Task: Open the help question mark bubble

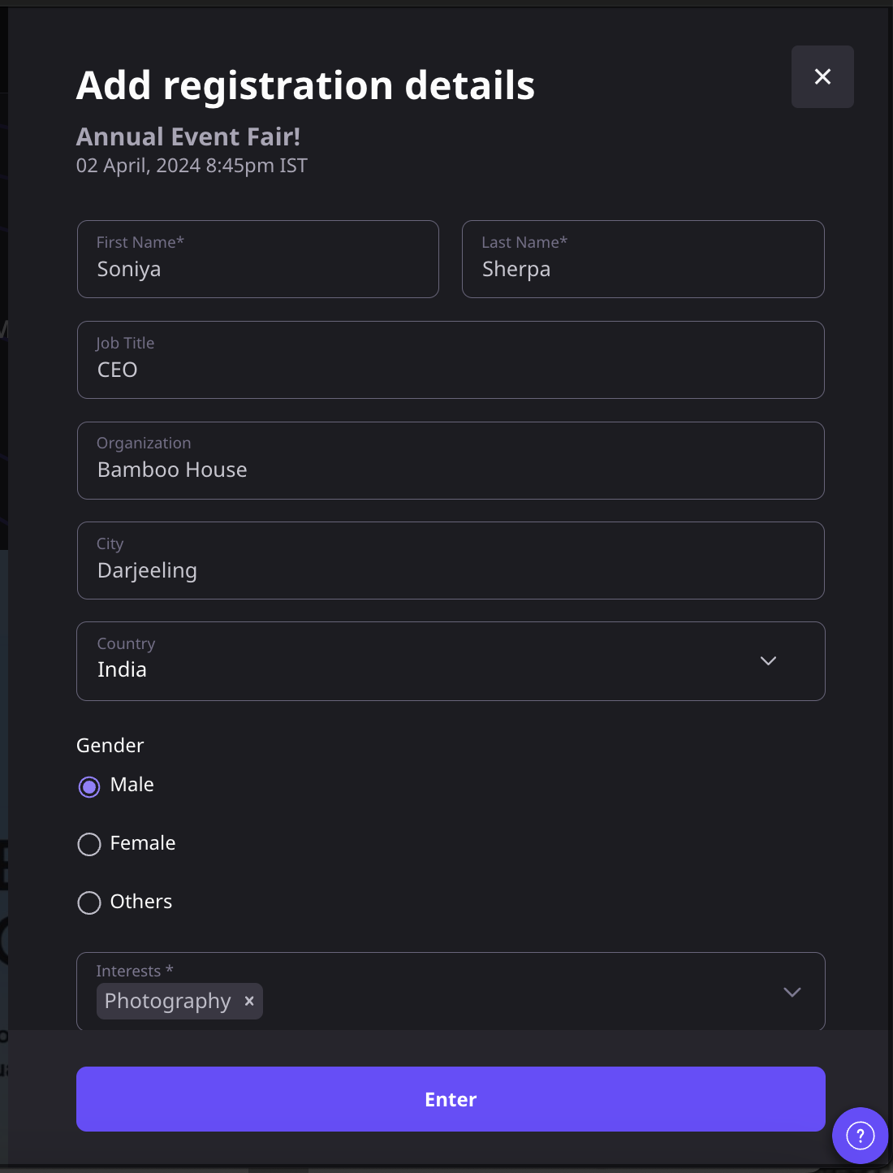Action: point(860,1135)
